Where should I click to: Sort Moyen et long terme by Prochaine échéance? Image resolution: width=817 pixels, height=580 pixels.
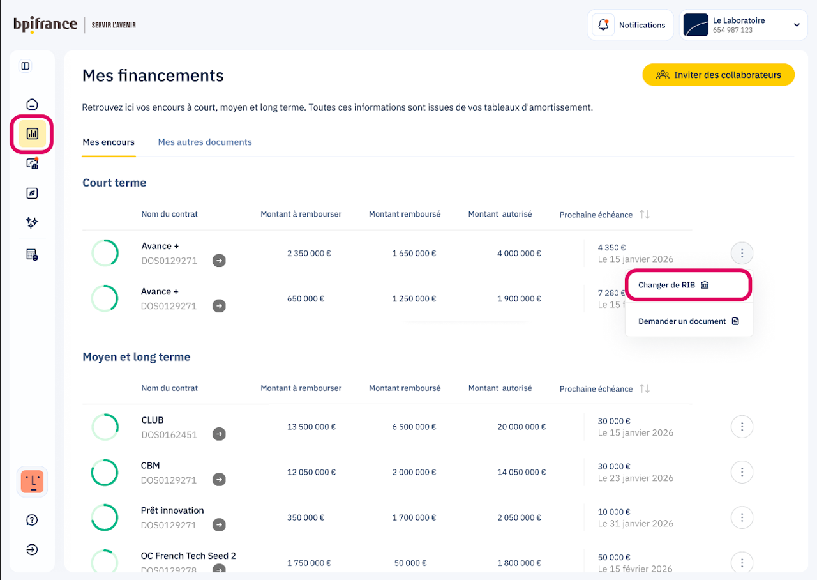[x=645, y=388]
